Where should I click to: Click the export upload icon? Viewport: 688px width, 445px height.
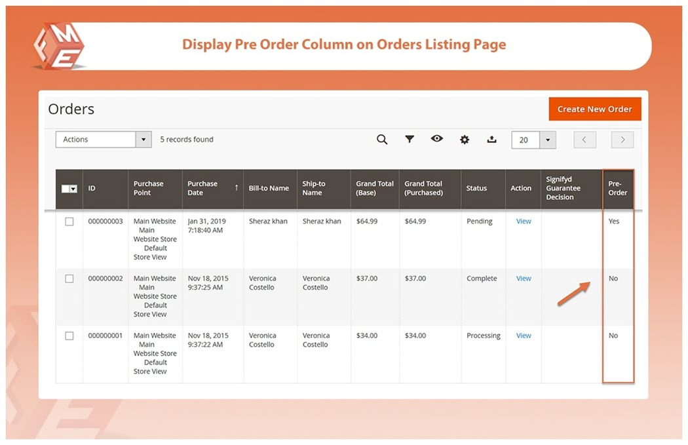tap(491, 140)
